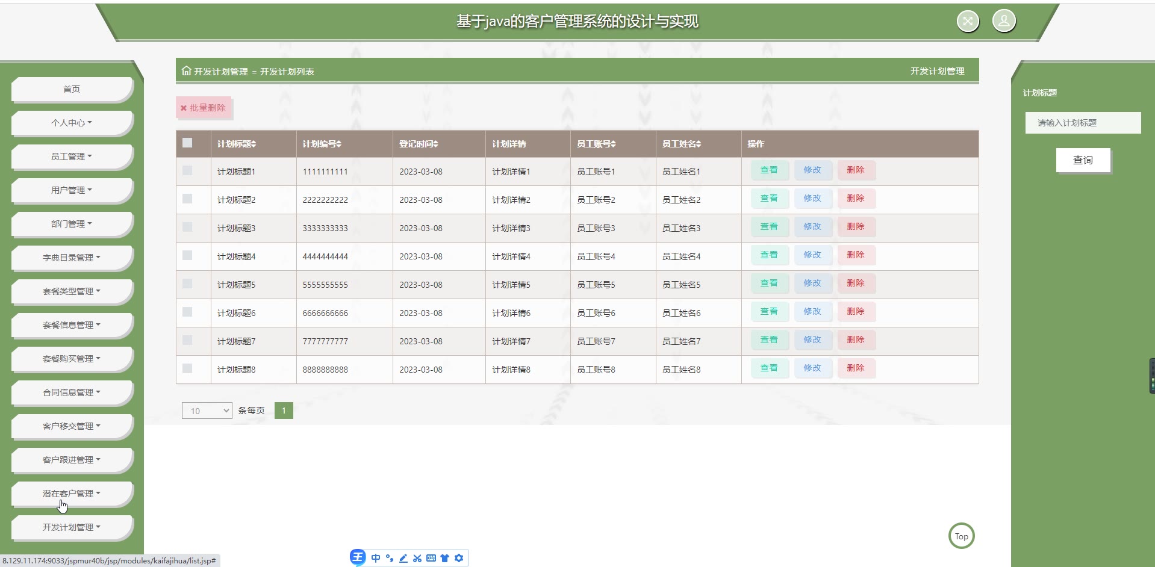Click the IME logo bubble icon
The height and width of the screenshot is (567, 1155).
[358, 557]
